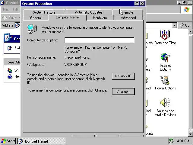Click the Start button

(8, 141)
